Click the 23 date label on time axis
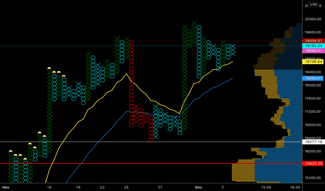Screen dimensions: 325x191 tap(102, 187)
